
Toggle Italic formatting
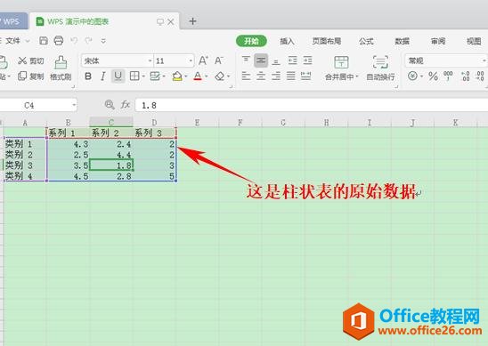[x=103, y=76]
